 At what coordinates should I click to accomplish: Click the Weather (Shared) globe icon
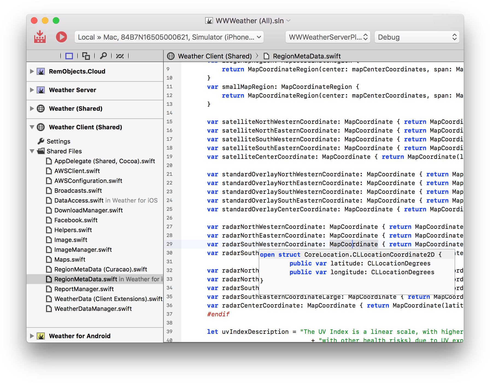[x=41, y=109]
